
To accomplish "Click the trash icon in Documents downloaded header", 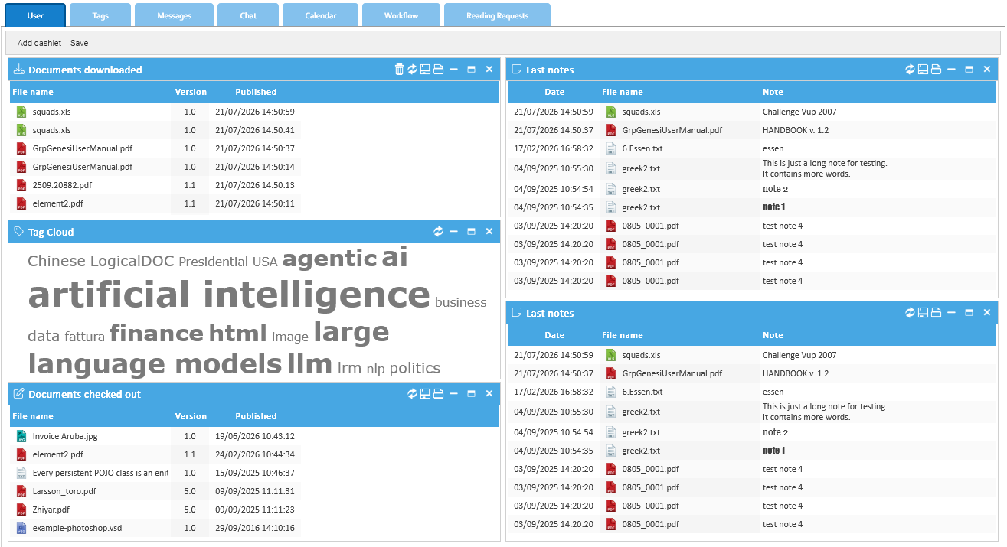I will pyautogui.click(x=399, y=70).
